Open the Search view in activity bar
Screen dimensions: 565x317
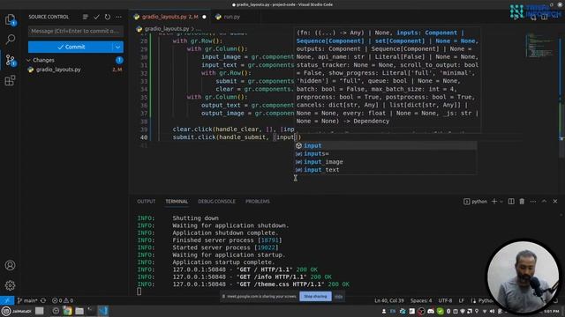tap(10, 39)
